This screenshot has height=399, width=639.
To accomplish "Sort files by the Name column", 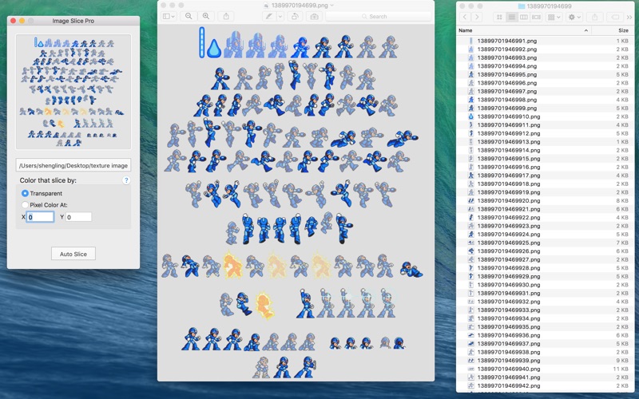I will [x=523, y=30].
